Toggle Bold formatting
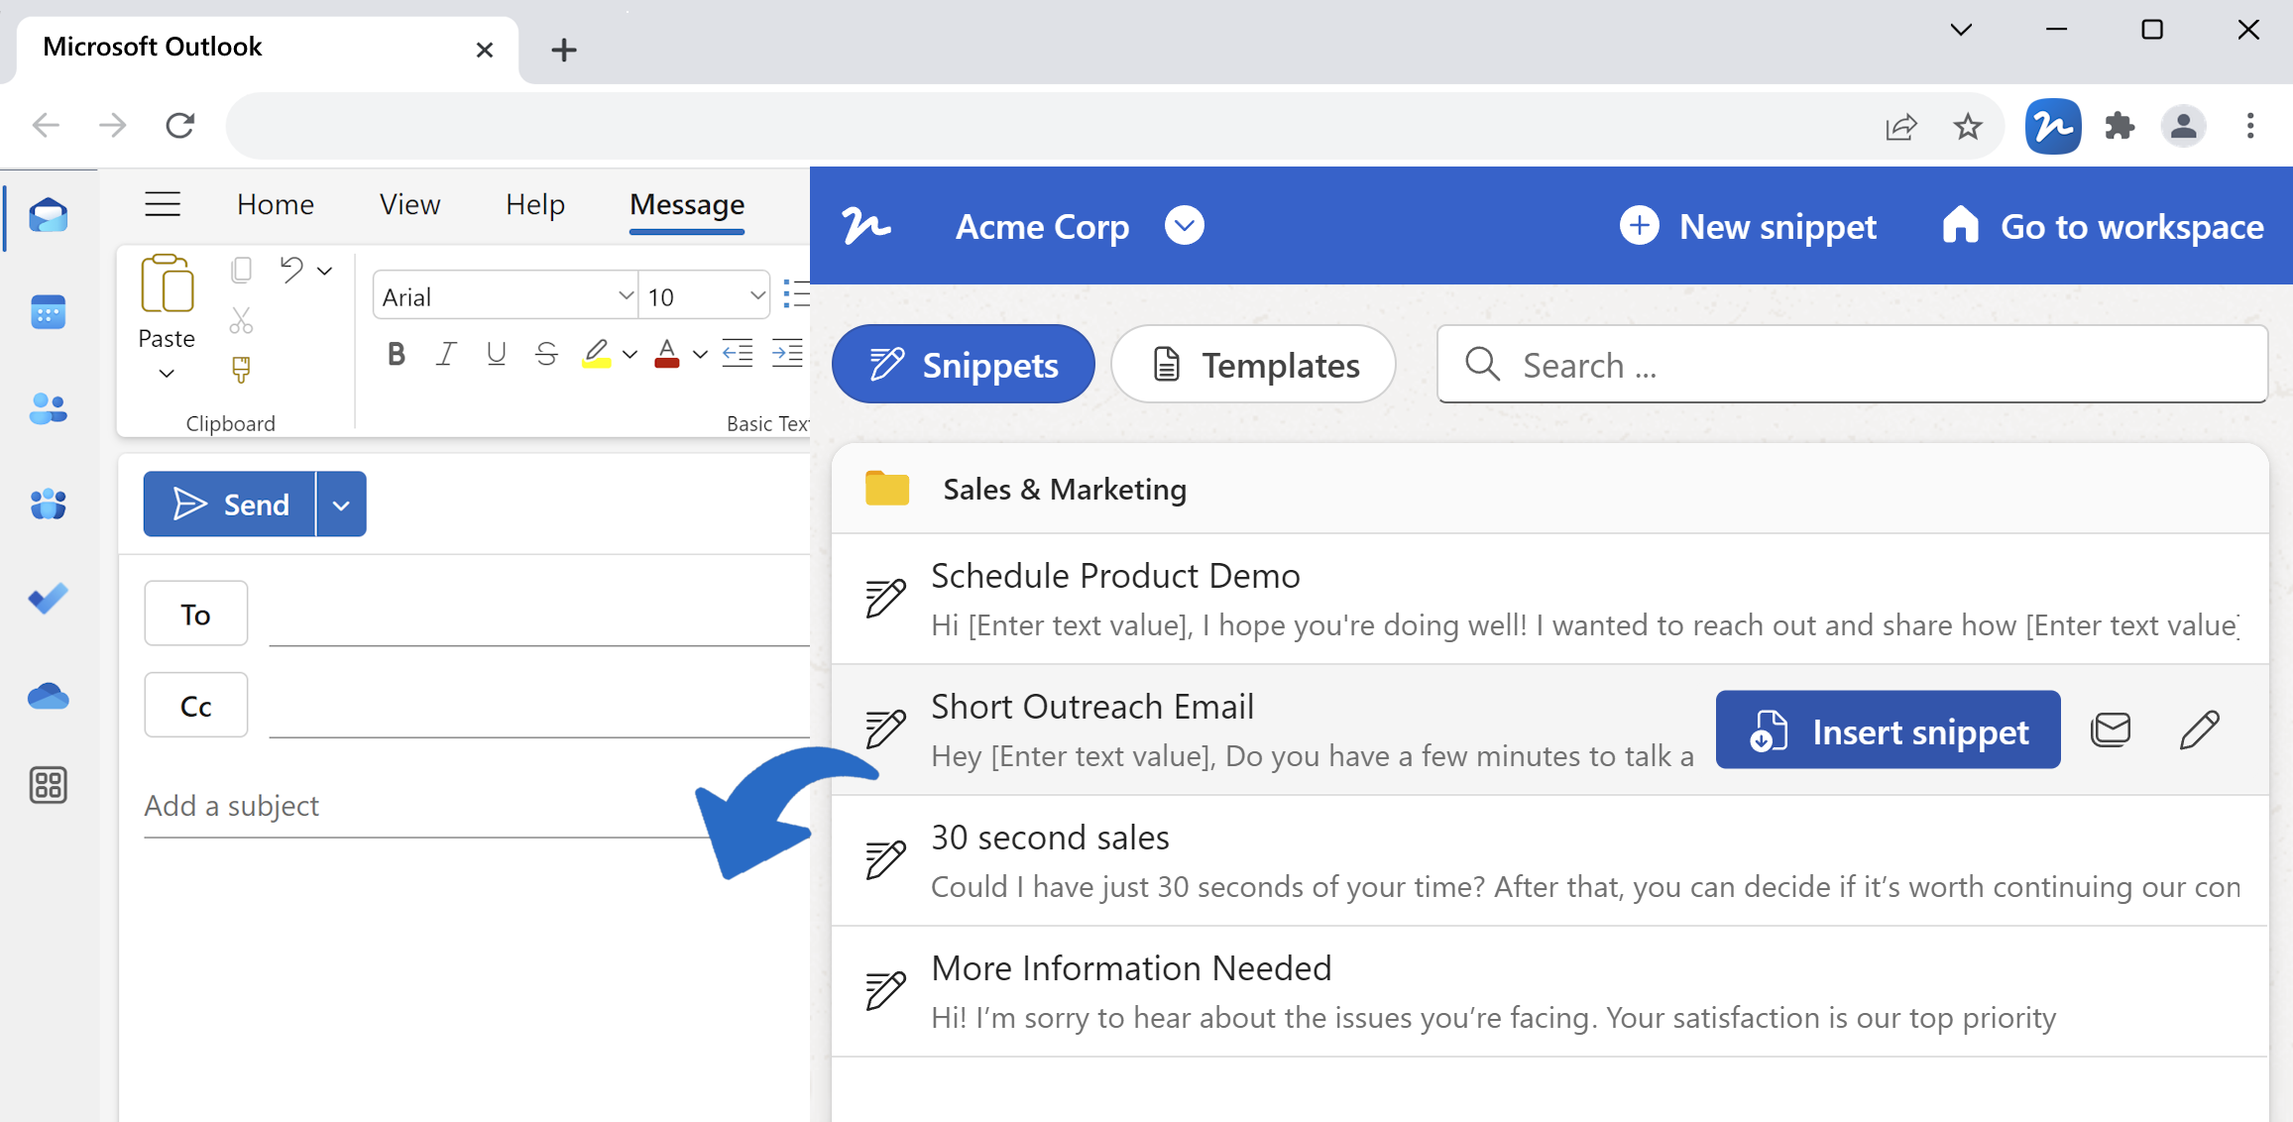2293x1122 pixels. tap(397, 354)
